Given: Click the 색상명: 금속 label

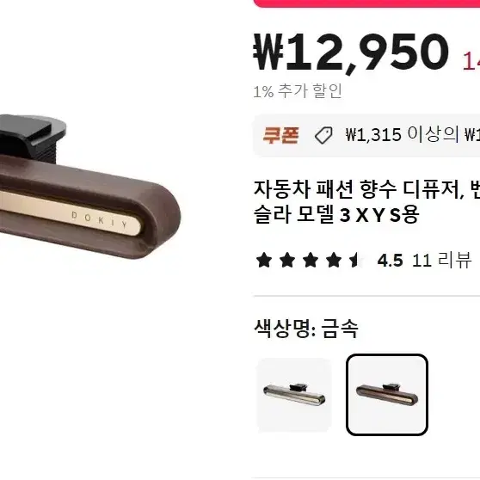Looking at the screenshot, I should [x=306, y=329].
